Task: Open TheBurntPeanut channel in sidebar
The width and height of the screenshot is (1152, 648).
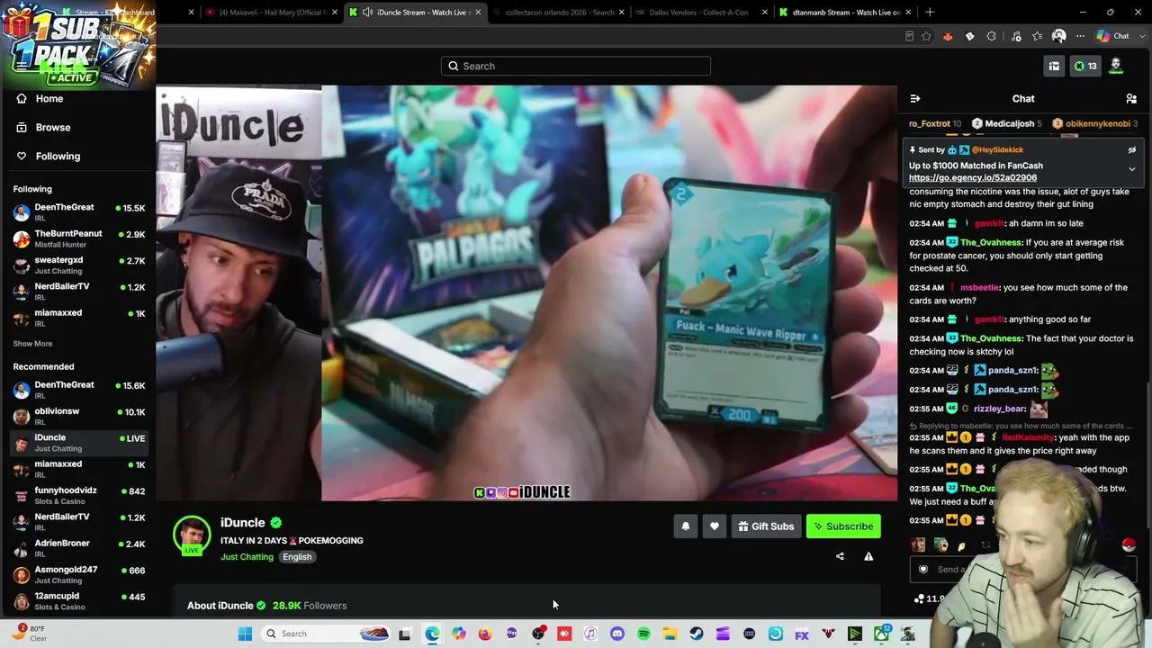Action: click(x=77, y=238)
